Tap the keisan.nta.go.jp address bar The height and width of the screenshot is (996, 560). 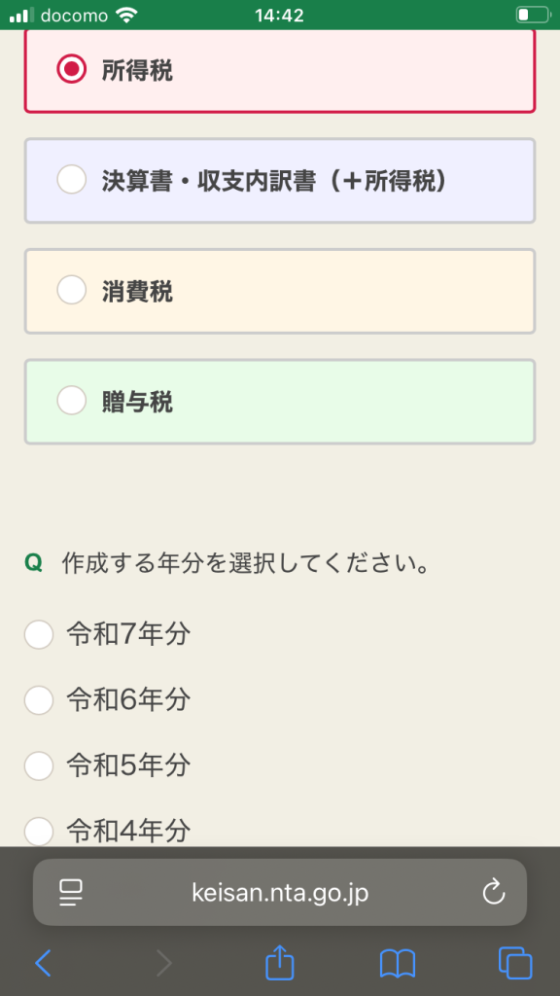tap(279, 892)
